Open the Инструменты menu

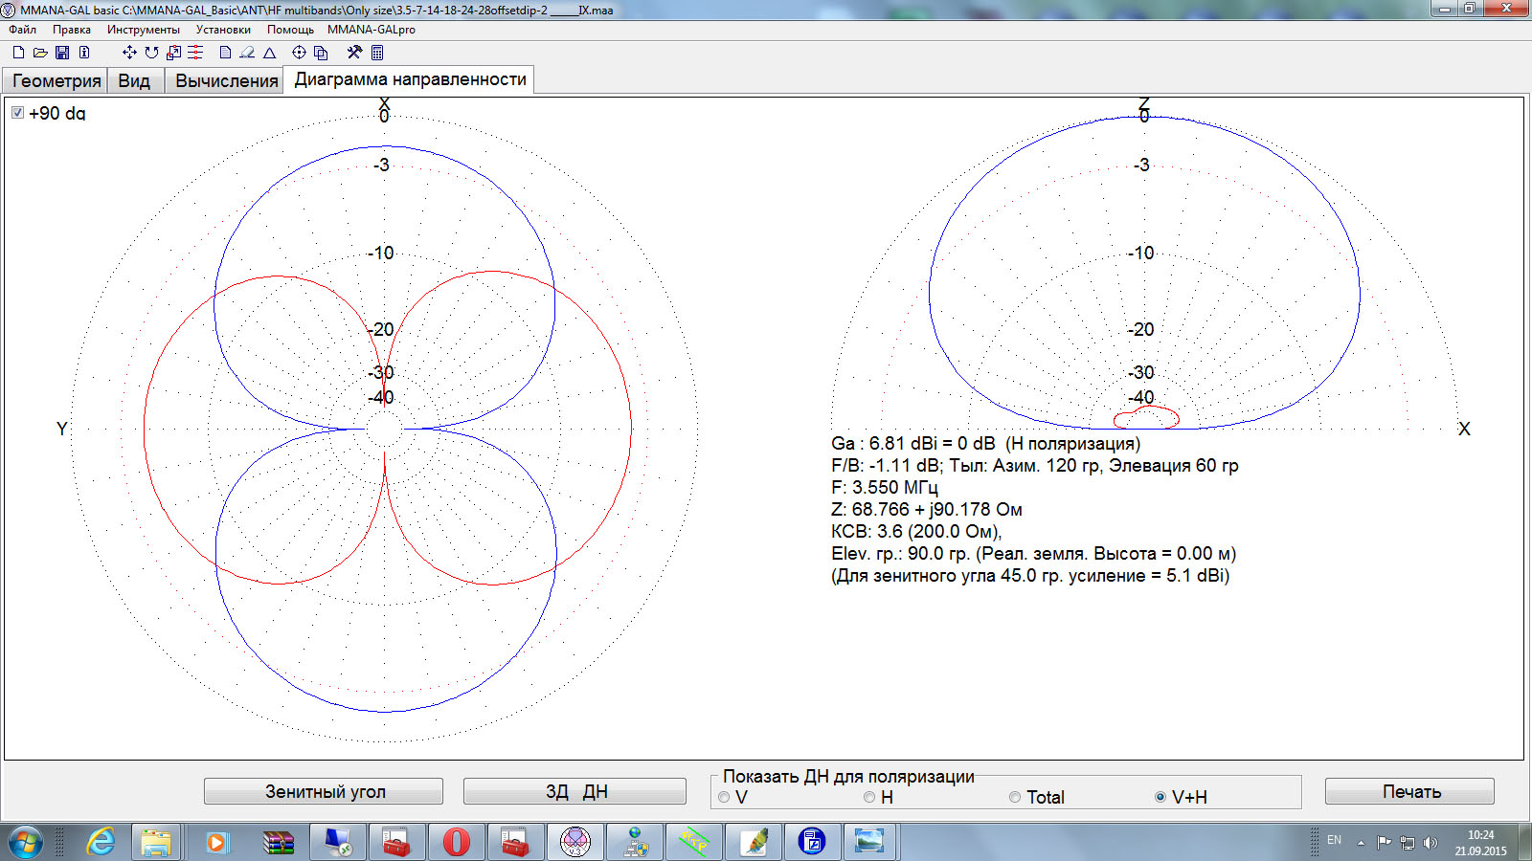point(143,30)
